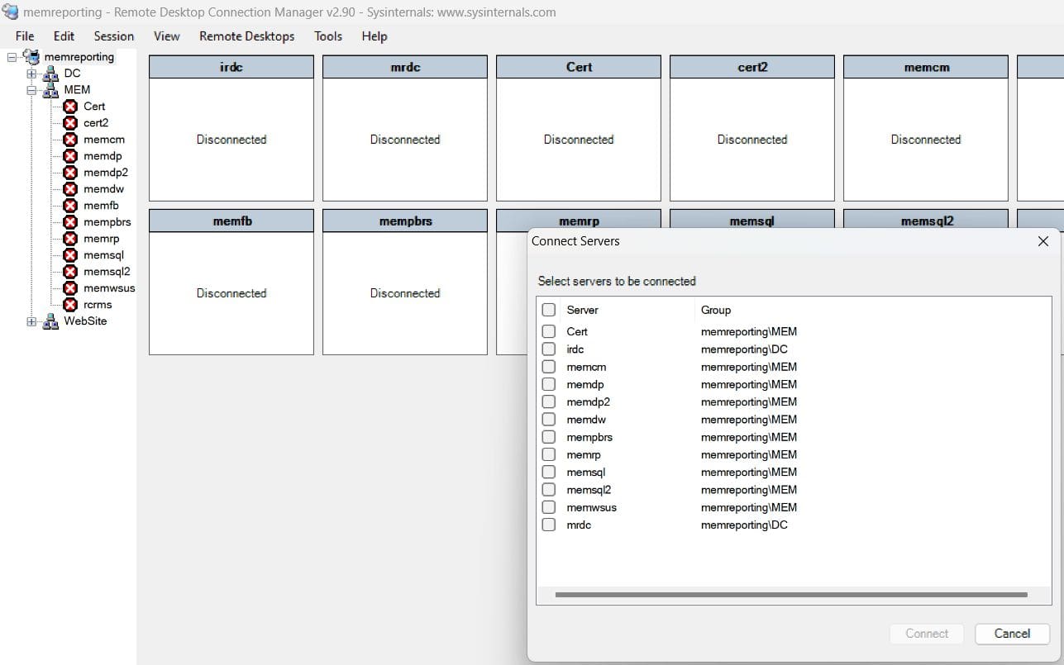The width and height of the screenshot is (1064, 665).
Task: Close the Connect Servers dialog
Action: (1043, 241)
